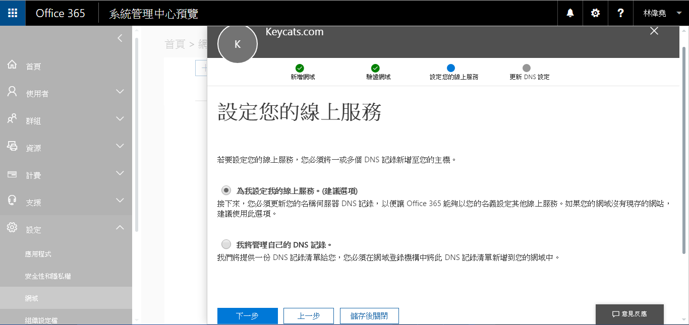Click the 使用者 user icon in sidebar
Screen dimensions: 689x325
click(x=12, y=92)
